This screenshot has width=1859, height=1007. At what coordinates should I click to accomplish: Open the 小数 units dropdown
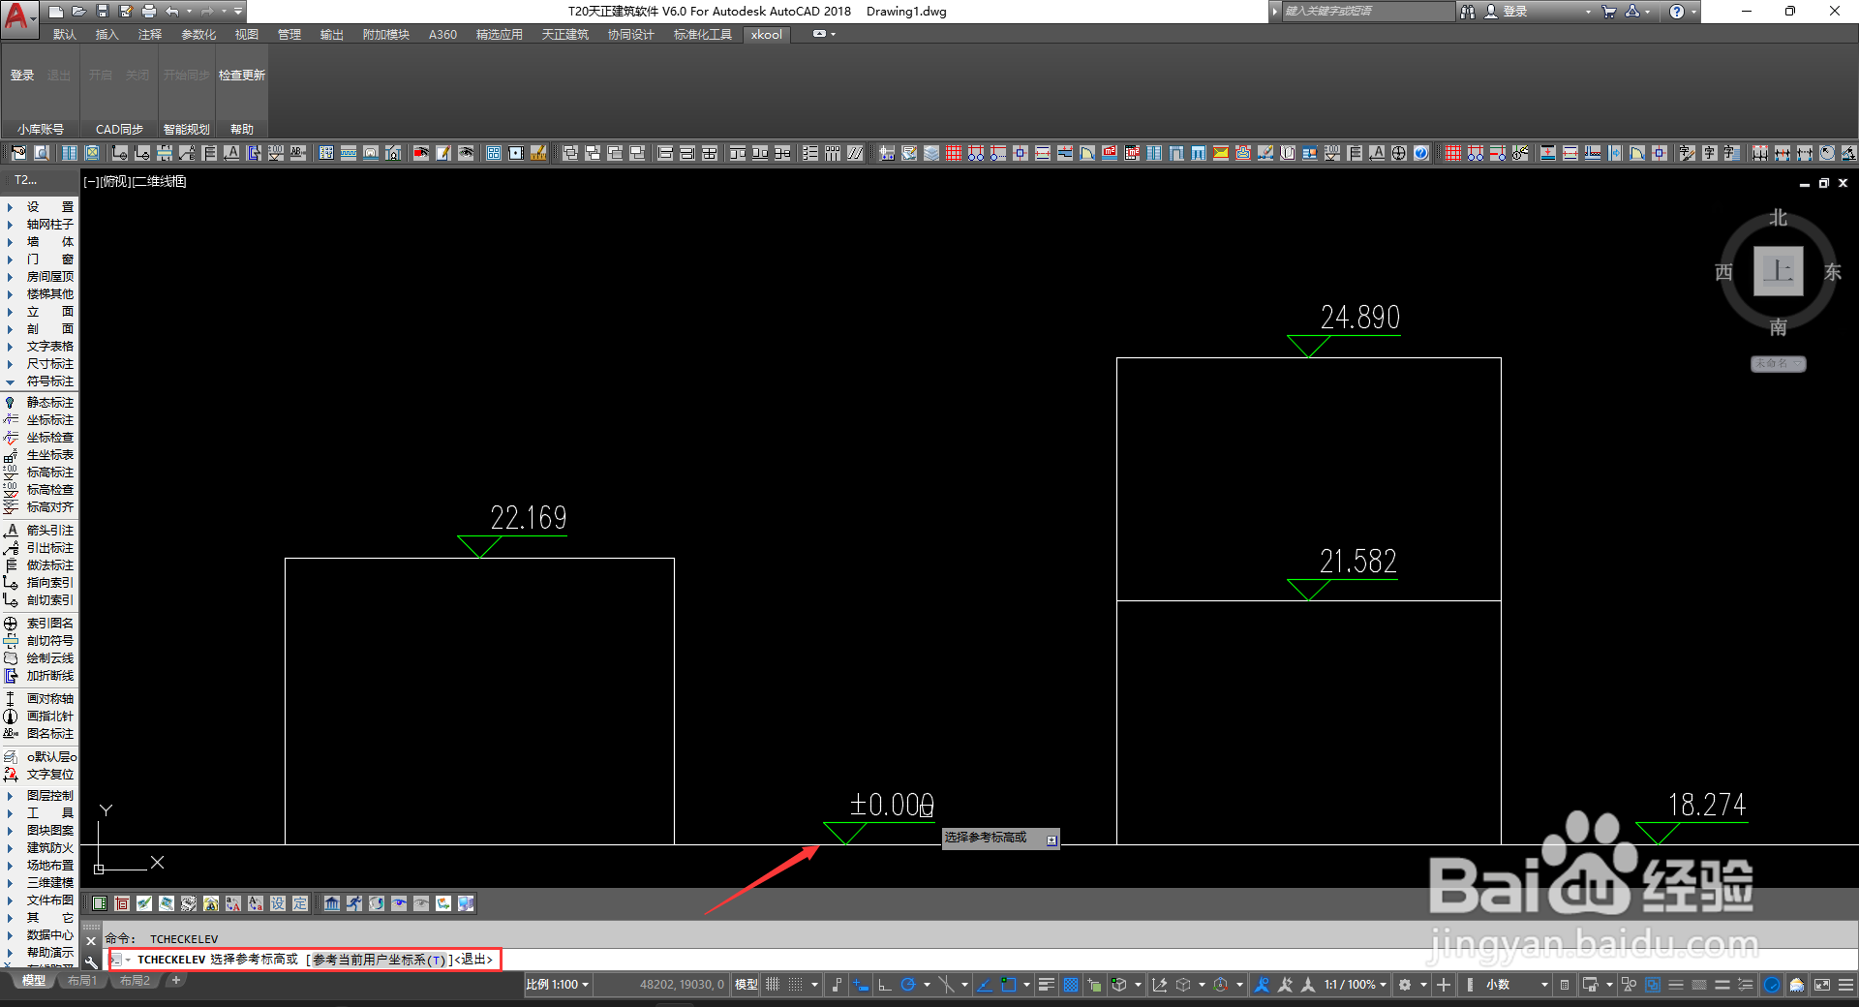(1516, 985)
